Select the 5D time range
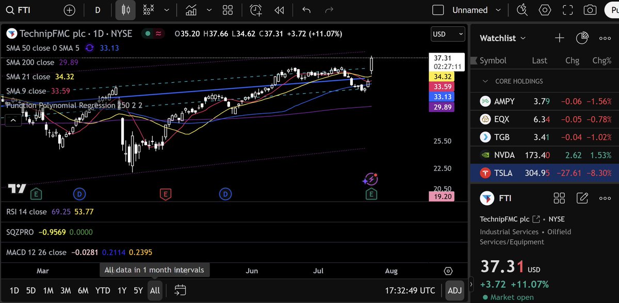Viewport: 619px width, 303px height. tap(31, 290)
